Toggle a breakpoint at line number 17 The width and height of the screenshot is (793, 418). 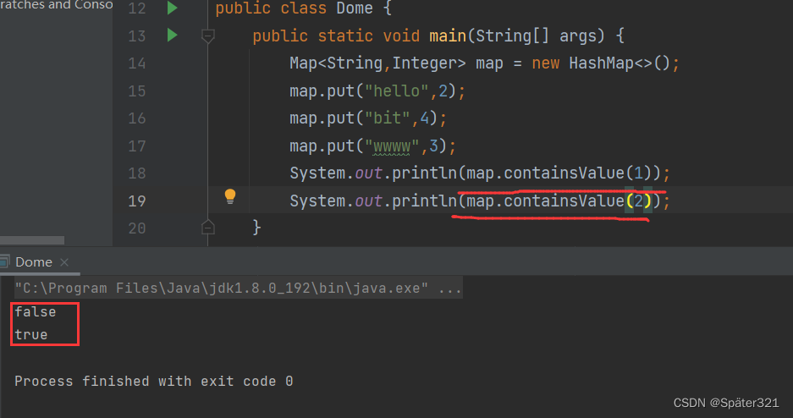(136, 146)
